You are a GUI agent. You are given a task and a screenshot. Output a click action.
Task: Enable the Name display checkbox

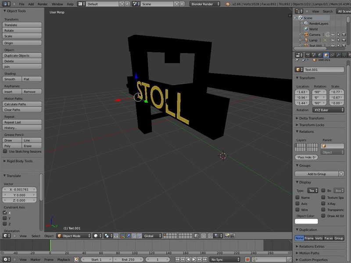click(x=297, y=198)
